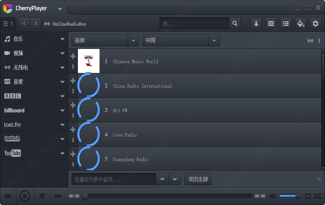
Task: Toggle the sidebar hamburger menu
Action: coord(8,24)
